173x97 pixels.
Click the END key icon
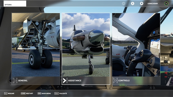click(39, 93)
